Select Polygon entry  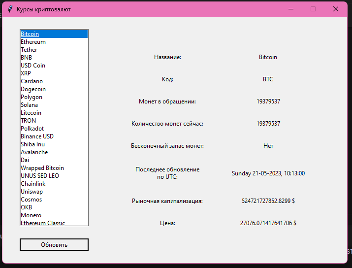click(x=54, y=97)
